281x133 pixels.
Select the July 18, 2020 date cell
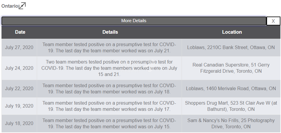click(19, 124)
